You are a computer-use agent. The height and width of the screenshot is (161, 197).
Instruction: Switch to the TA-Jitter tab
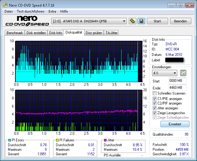(111, 33)
